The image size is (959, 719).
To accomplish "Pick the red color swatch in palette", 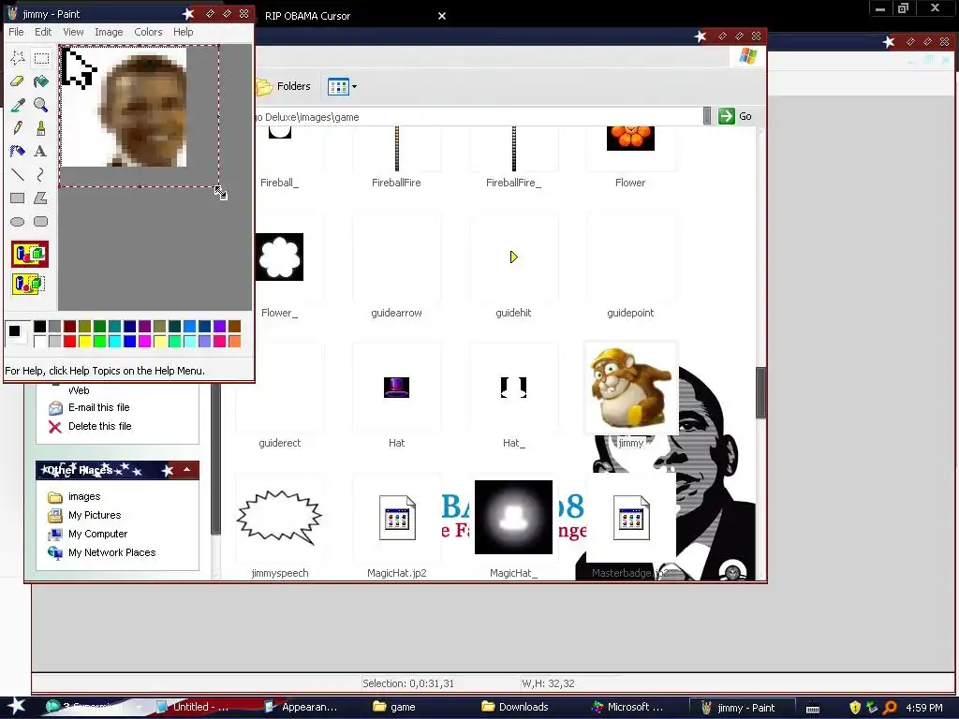I will click(x=69, y=341).
